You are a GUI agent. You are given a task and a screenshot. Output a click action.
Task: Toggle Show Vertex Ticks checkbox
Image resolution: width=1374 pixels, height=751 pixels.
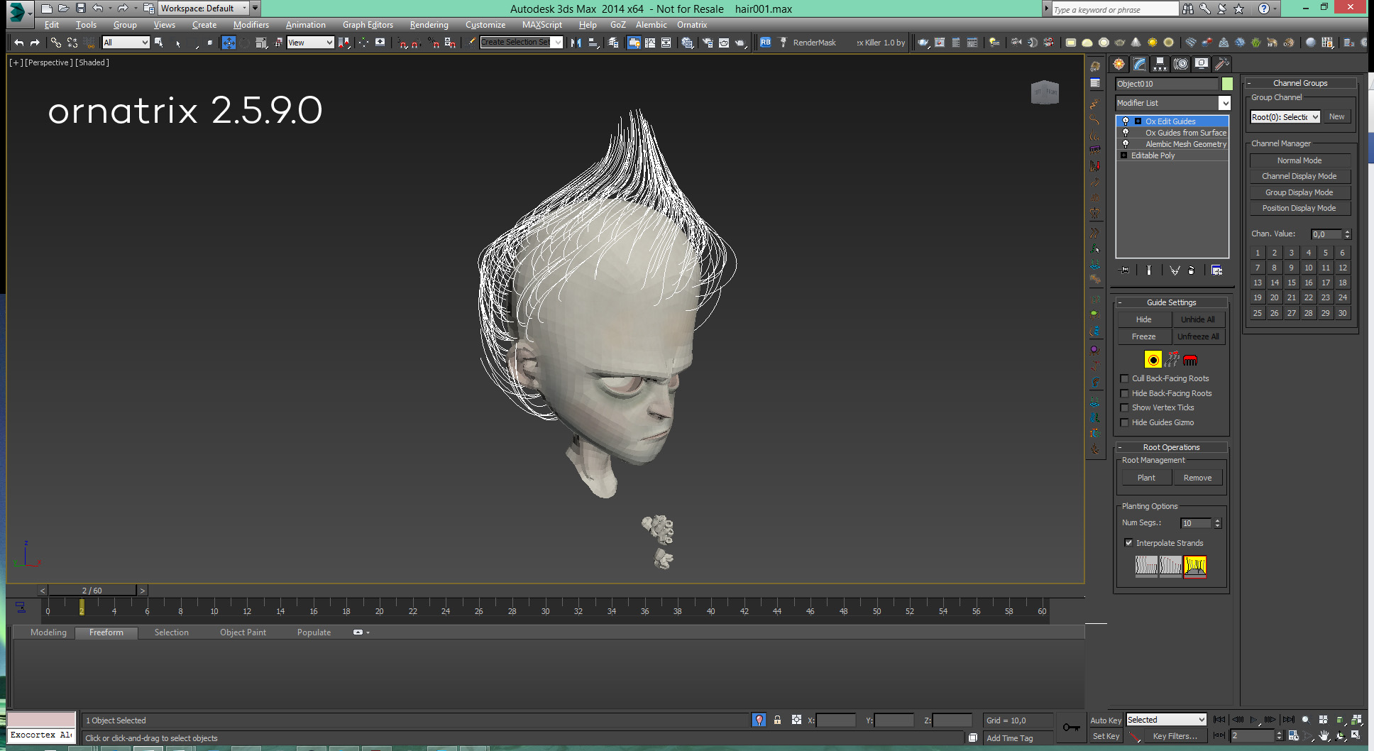tap(1124, 408)
